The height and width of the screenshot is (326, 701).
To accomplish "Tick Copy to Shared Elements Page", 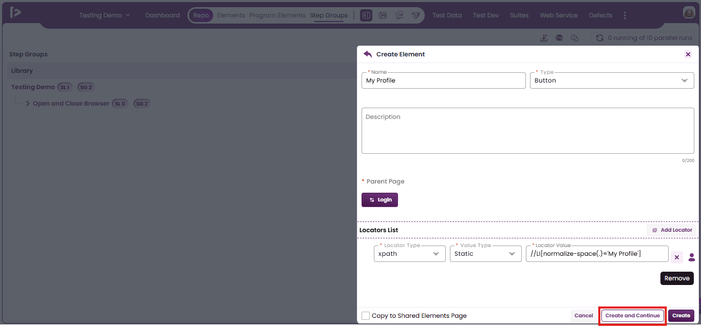I will pos(366,316).
